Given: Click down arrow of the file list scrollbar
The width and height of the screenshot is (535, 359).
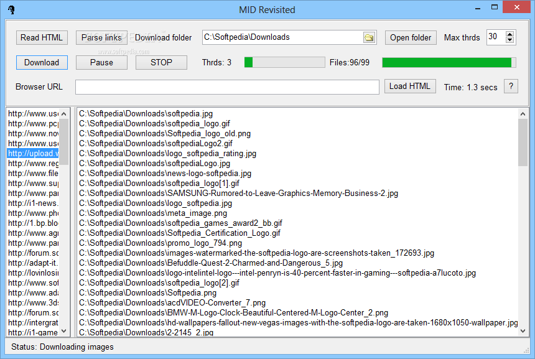Looking at the screenshot, I should pyautogui.click(x=523, y=330).
